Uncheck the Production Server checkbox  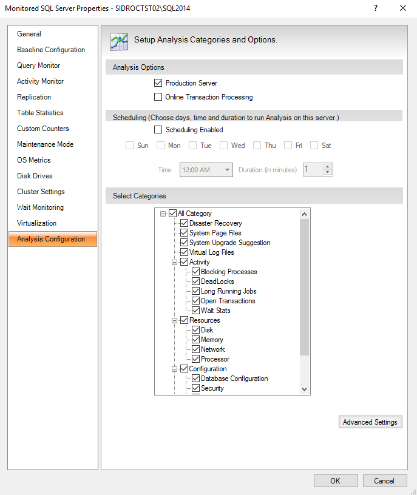[158, 83]
